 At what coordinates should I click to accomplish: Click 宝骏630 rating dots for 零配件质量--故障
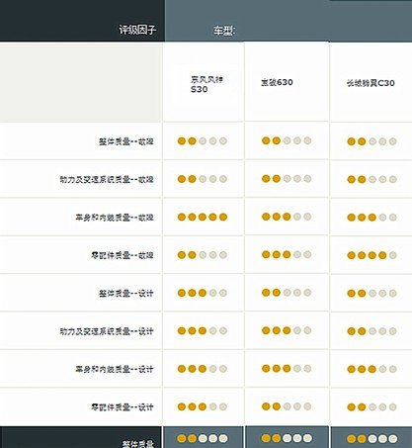coord(287,254)
